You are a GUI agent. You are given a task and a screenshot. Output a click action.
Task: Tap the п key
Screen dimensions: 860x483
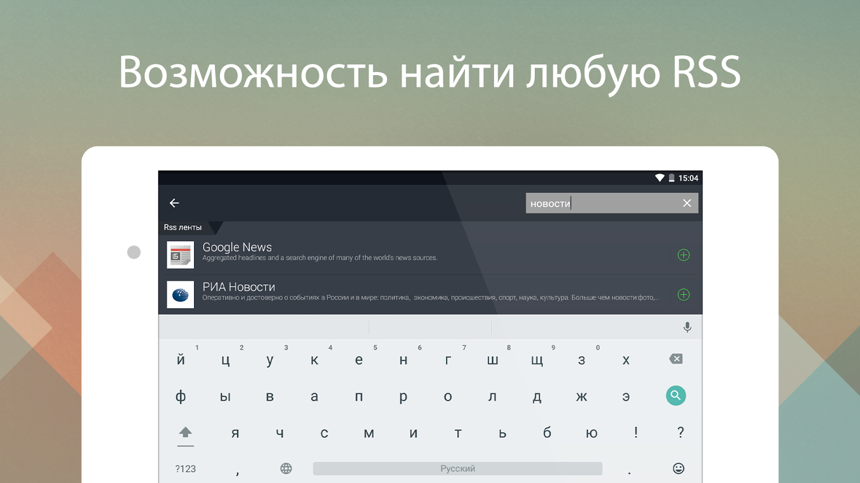pyautogui.click(x=359, y=397)
